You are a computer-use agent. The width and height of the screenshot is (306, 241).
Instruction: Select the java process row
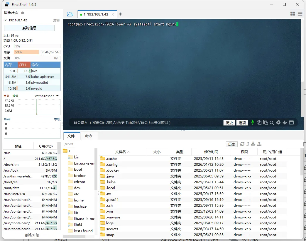32,71
